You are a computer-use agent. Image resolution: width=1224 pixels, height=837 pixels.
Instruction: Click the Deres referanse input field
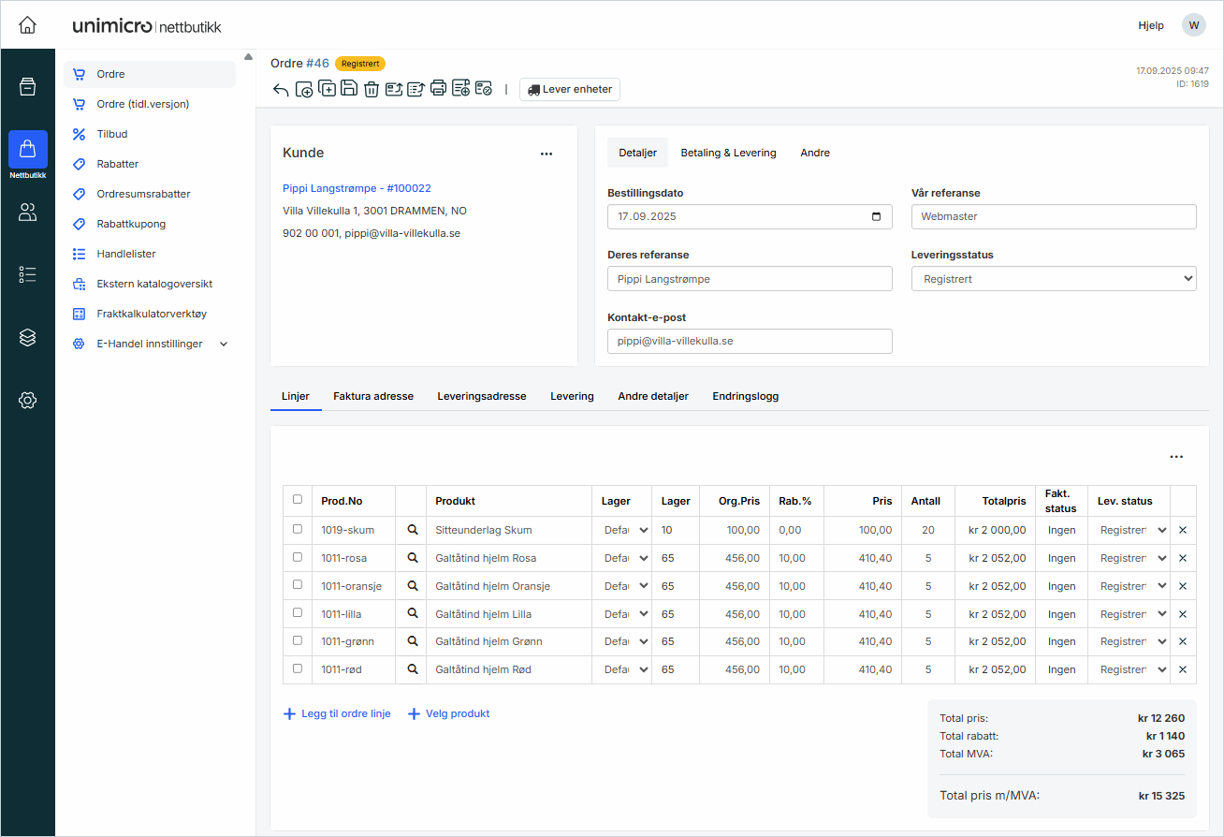click(x=749, y=279)
